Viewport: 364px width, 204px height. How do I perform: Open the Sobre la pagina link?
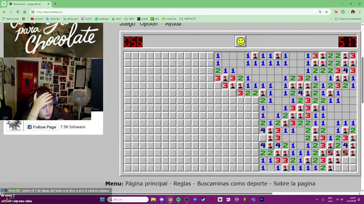[294, 184]
